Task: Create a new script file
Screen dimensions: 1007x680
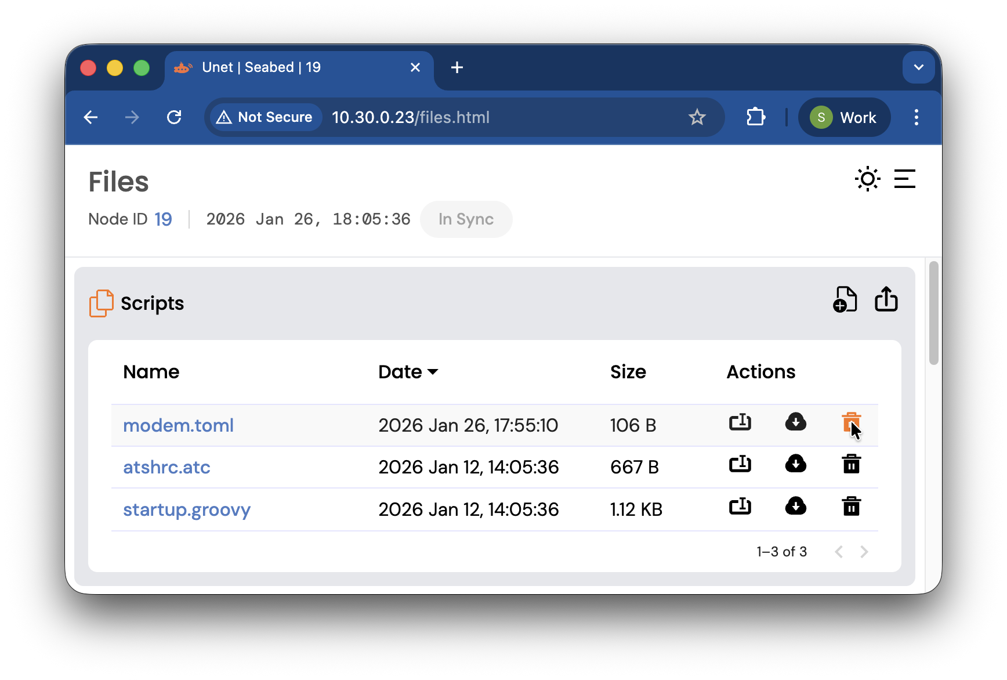Action: point(845,300)
